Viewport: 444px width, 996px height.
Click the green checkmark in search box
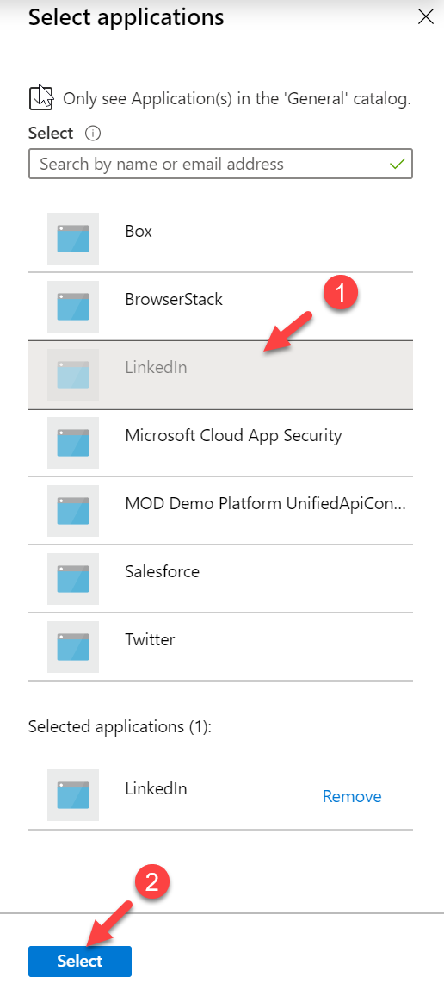pos(397,164)
